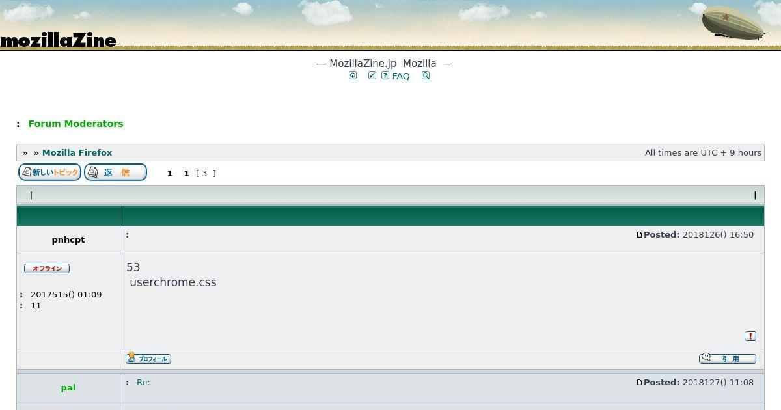Click the userchrome.css text in post
The height and width of the screenshot is (410, 781).
(173, 282)
